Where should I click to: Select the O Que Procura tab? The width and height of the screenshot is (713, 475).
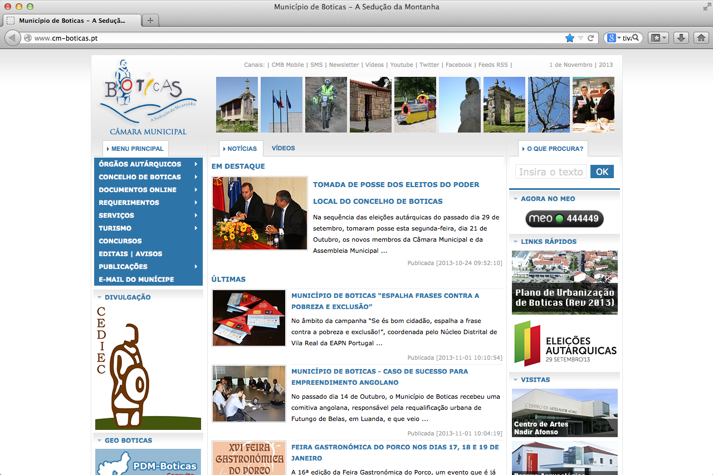[x=553, y=149]
